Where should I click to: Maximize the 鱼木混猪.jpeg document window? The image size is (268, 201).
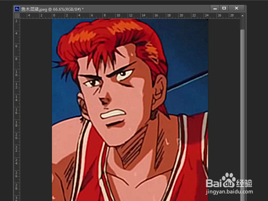224,8
